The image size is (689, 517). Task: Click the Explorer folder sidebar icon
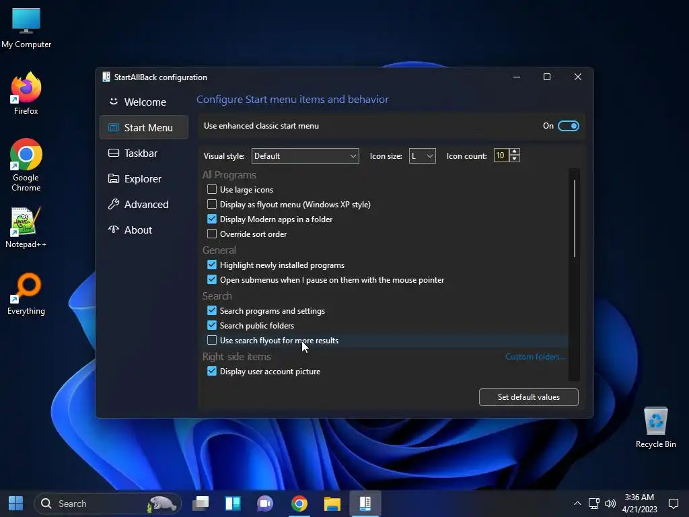[113, 178]
